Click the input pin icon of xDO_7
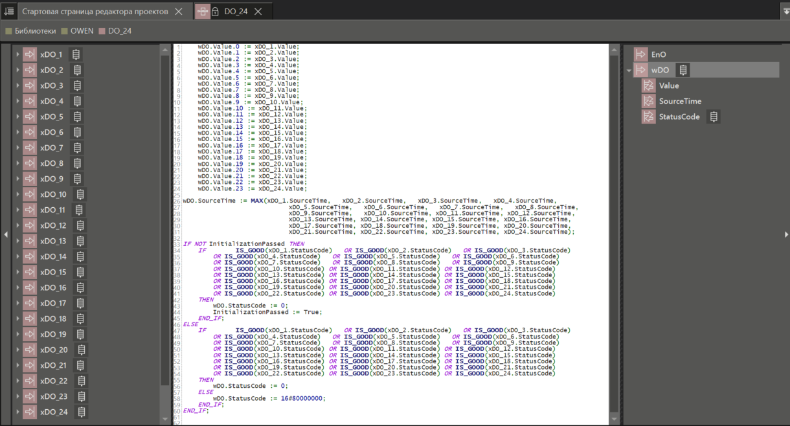This screenshot has width=790, height=426. pos(30,148)
